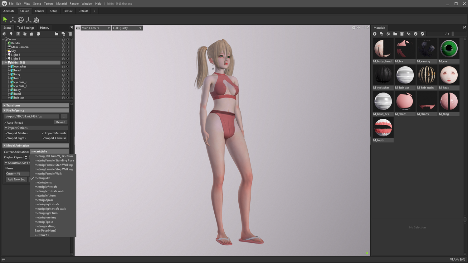Add a new camera to the scene

coord(18,34)
